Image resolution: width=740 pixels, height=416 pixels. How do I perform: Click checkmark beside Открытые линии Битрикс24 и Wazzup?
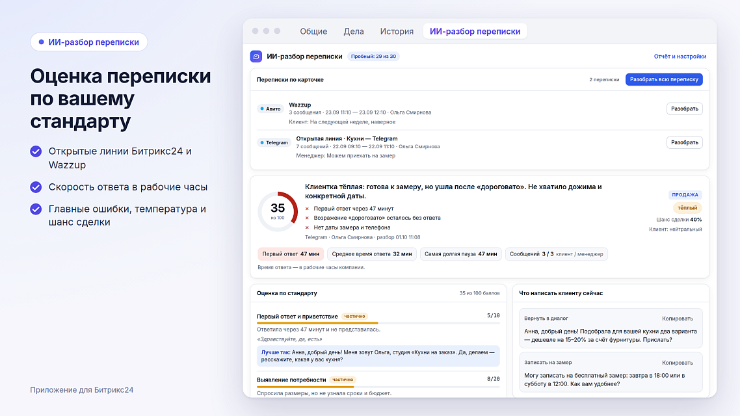[x=36, y=151]
